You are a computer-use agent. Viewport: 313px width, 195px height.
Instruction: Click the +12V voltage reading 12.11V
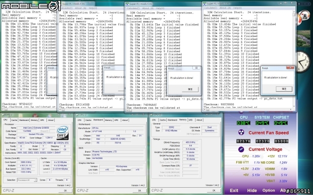click(x=282, y=156)
